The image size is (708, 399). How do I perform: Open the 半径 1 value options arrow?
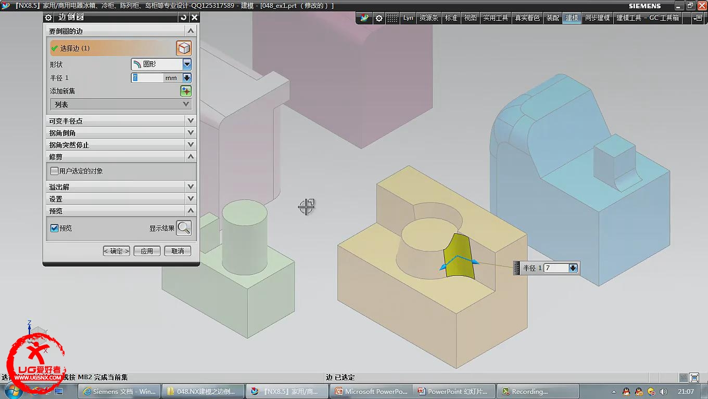[x=187, y=78]
